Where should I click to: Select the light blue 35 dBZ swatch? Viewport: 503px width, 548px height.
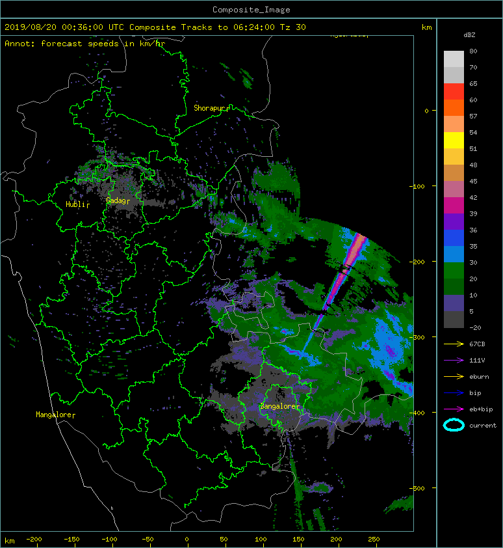[x=454, y=254]
